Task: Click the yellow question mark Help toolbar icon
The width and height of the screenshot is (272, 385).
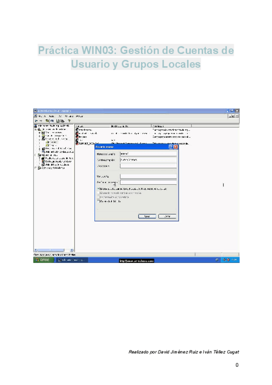Action: 69,121
